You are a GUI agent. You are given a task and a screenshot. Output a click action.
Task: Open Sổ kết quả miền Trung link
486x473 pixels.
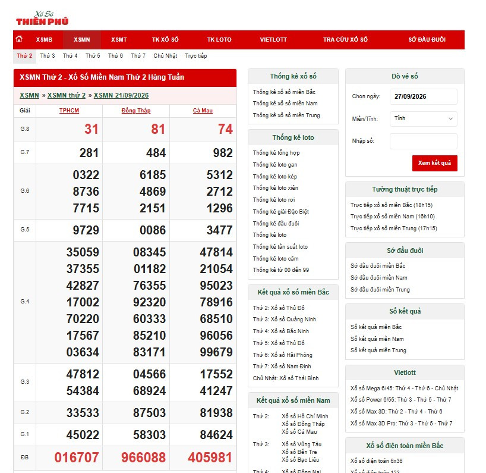click(x=378, y=350)
